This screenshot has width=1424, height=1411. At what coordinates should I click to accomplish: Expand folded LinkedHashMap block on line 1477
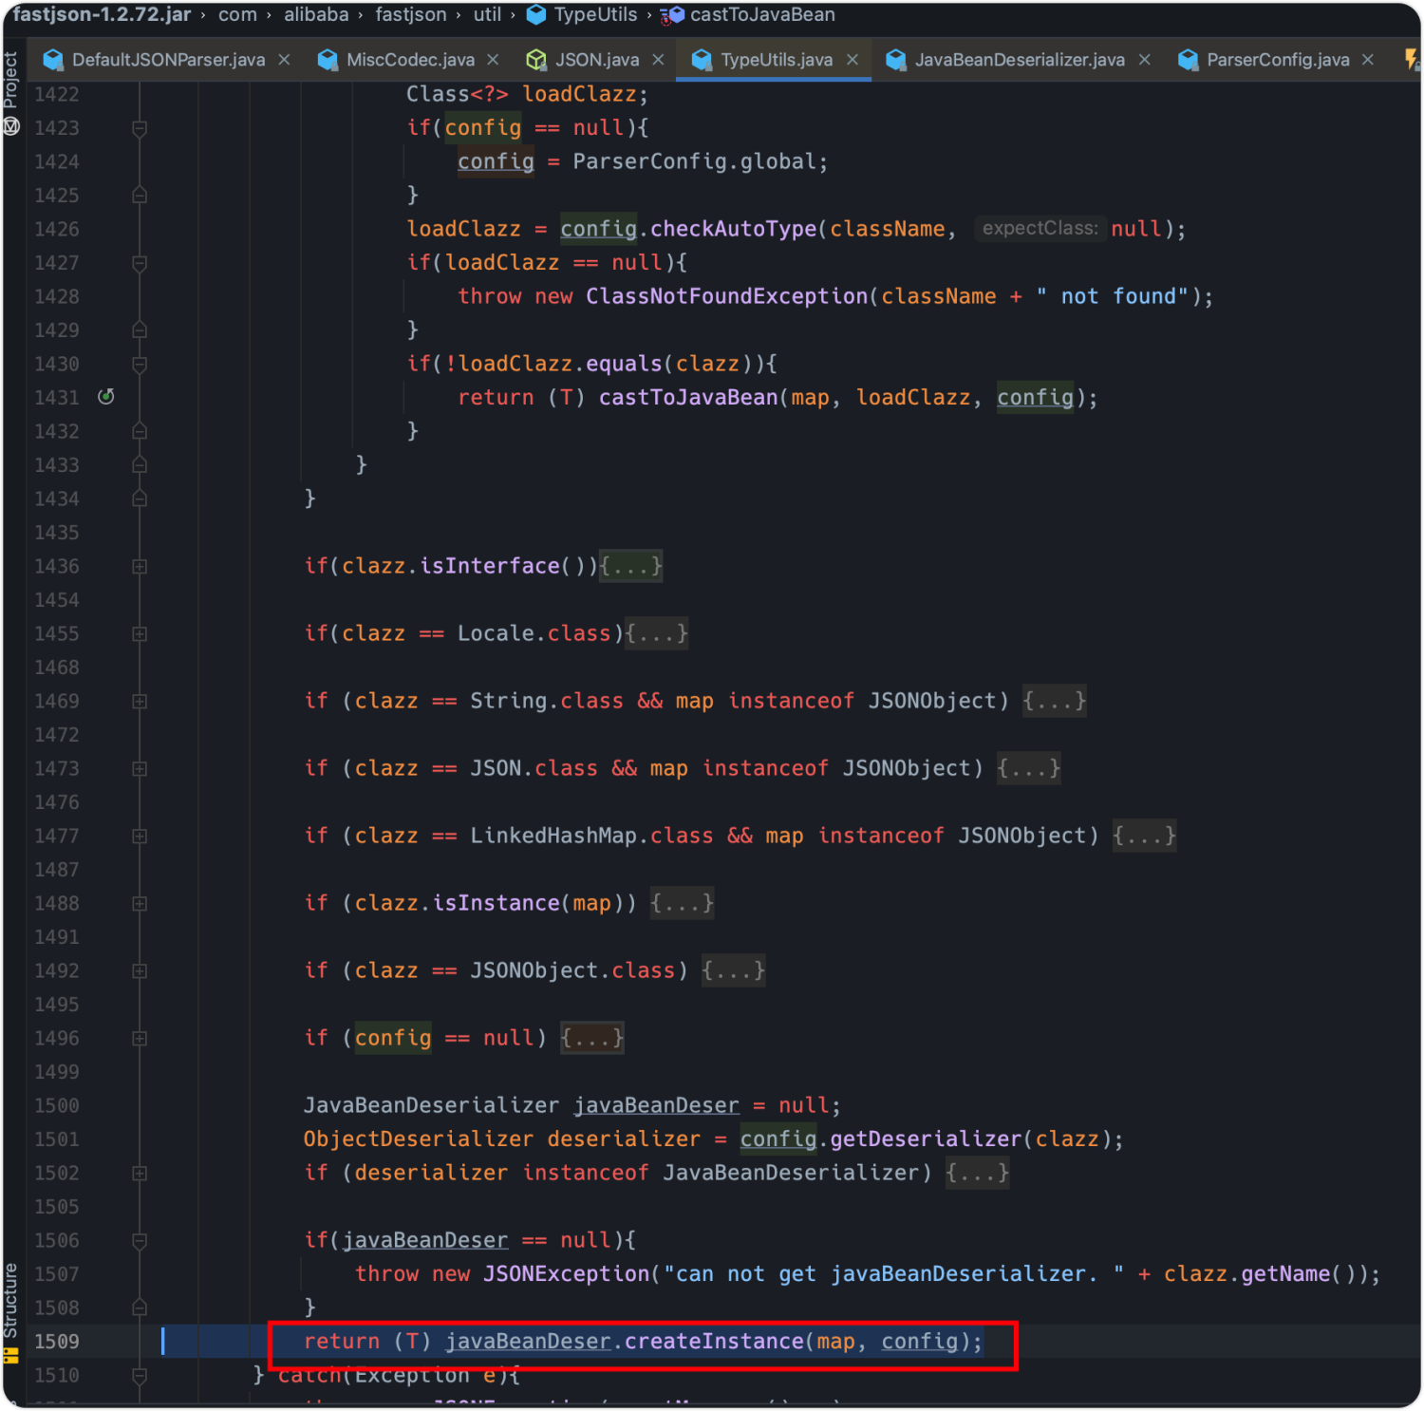(x=140, y=837)
